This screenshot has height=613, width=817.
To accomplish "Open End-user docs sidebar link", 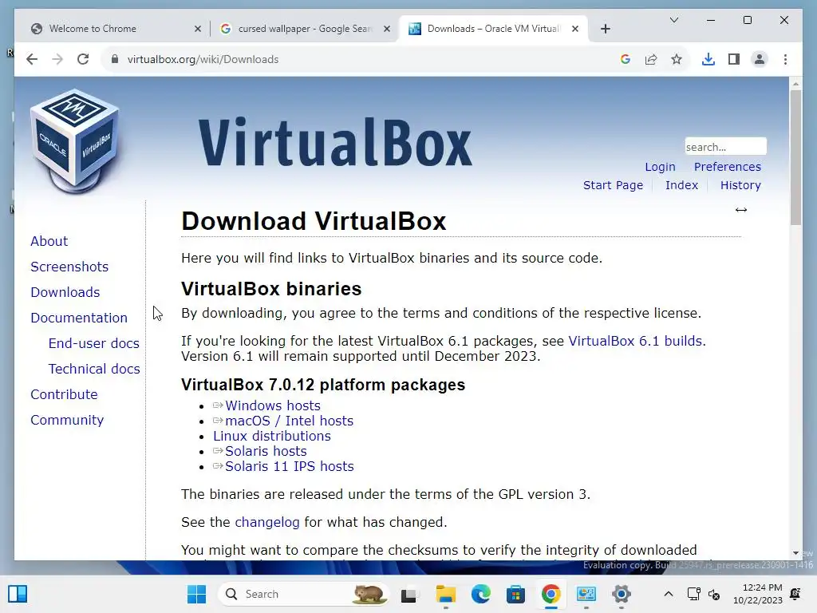I will pyautogui.click(x=94, y=343).
